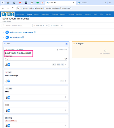Image resolution: width=114 pixels, height=128 pixels.
Task: Open the All students dropdown
Action: click(57, 26)
